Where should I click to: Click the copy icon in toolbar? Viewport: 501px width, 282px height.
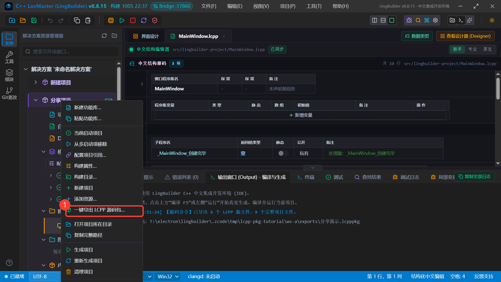pos(77,20)
